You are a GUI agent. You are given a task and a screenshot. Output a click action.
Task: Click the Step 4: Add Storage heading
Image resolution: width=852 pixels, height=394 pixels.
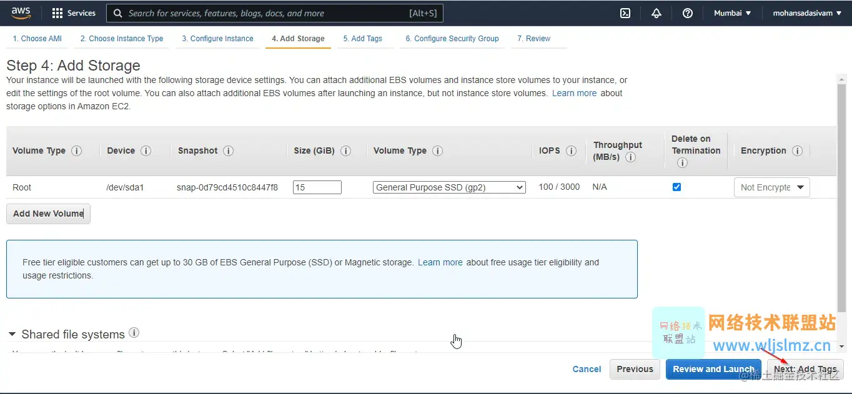(x=73, y=66)
